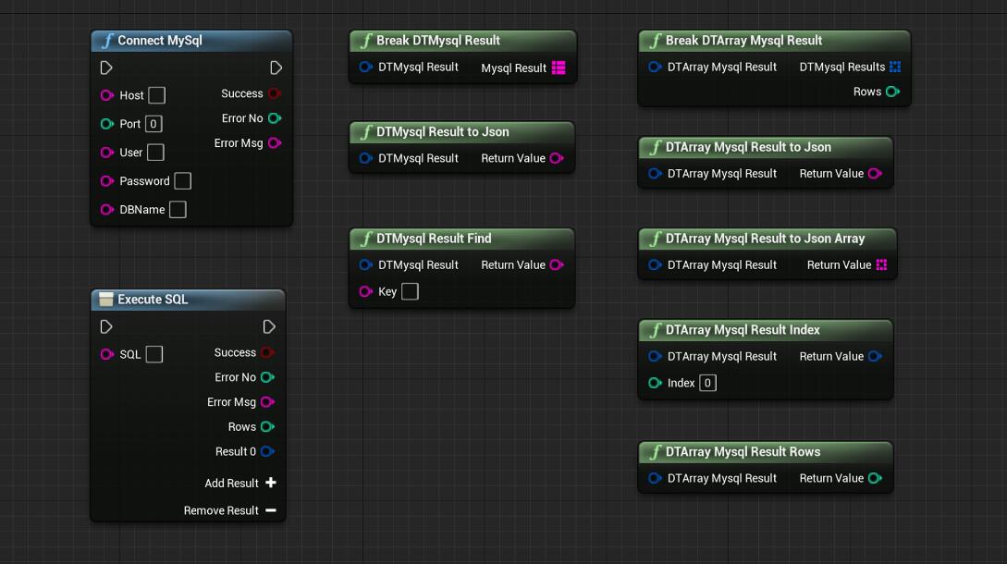This screenshot has height=564, width=1007.
Task: Select the DTMysql Result to Json node title
Action: (442, 132)
